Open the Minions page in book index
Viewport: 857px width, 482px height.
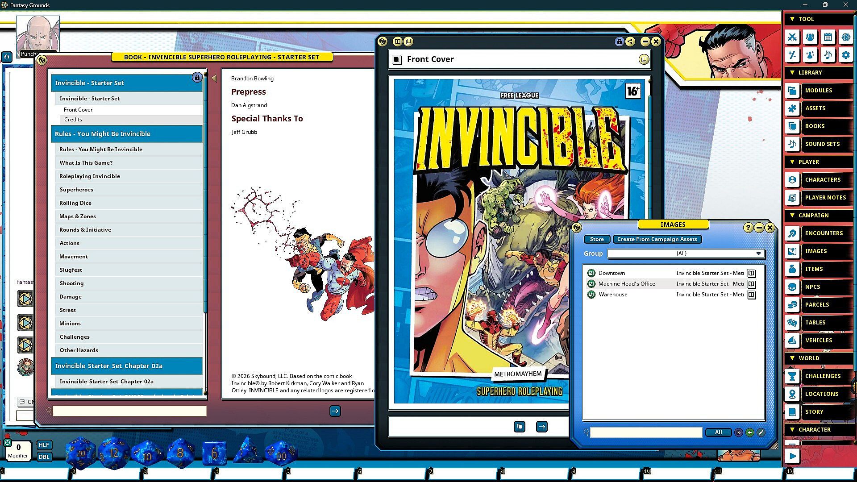[x=129, y=324]
